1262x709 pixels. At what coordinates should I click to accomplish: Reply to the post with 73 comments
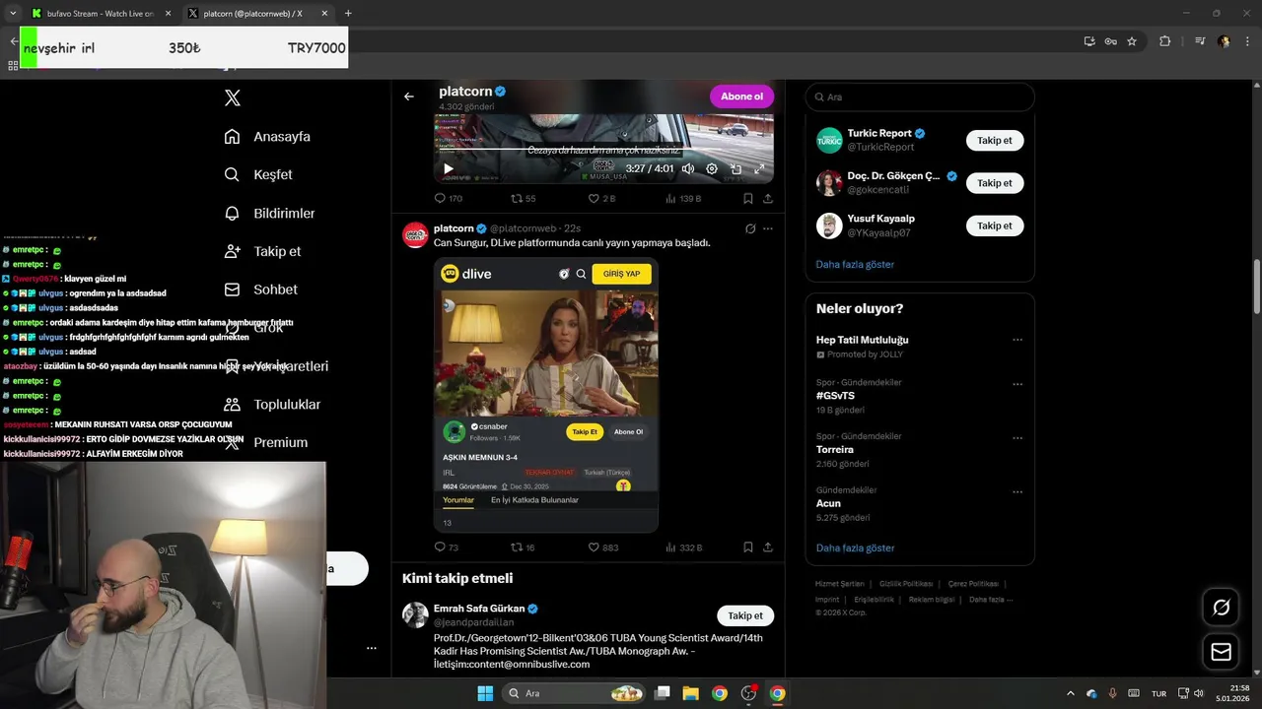[447, 548]
